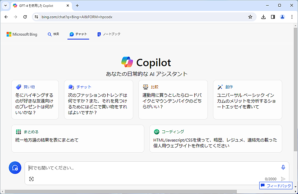Click the microphone voice input icon
The height and width of the screenshot is (194, 298).
[283, 168]
